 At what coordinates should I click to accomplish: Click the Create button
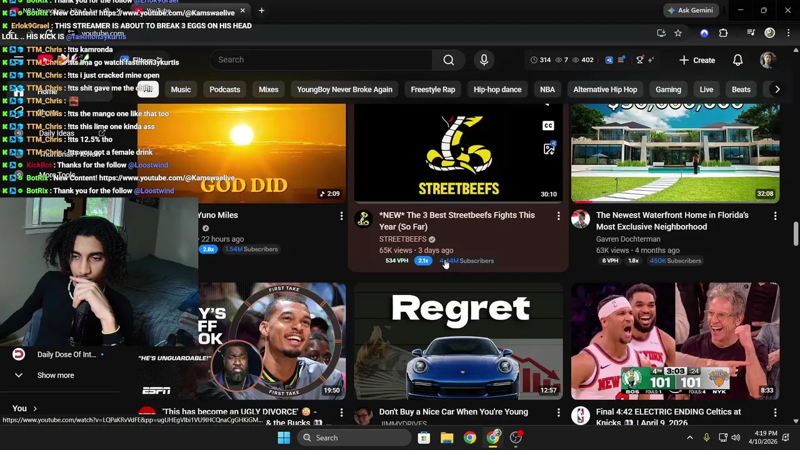pos(697,60)
